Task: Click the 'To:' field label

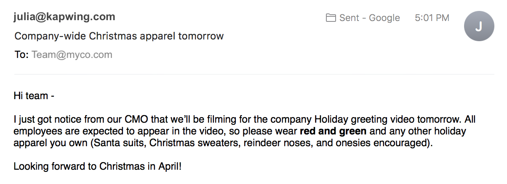Action: click(21, 55)
